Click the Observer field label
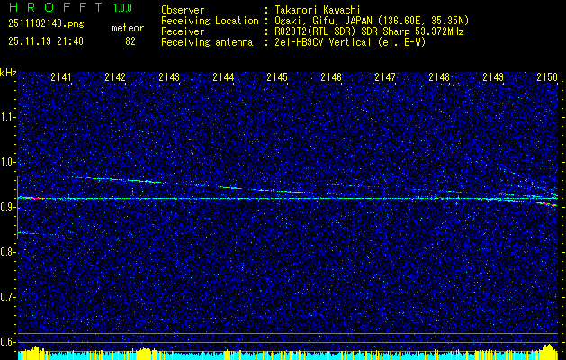The width and height of the screenshot is (566, 360). coord(183,10)
